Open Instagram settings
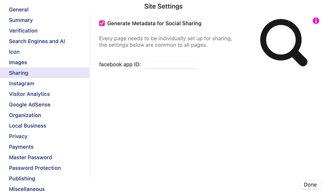Viewport: 327px width, 193px height. 21,84
